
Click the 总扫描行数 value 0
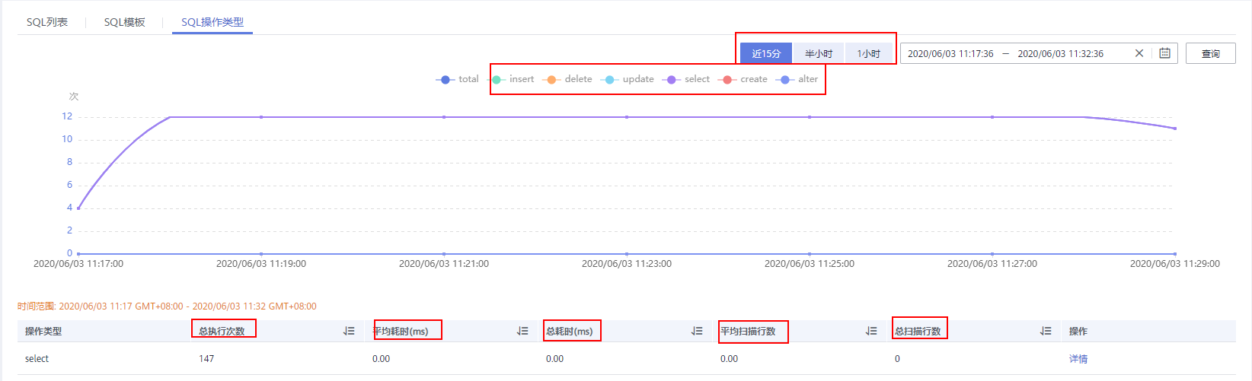(897, 359)
